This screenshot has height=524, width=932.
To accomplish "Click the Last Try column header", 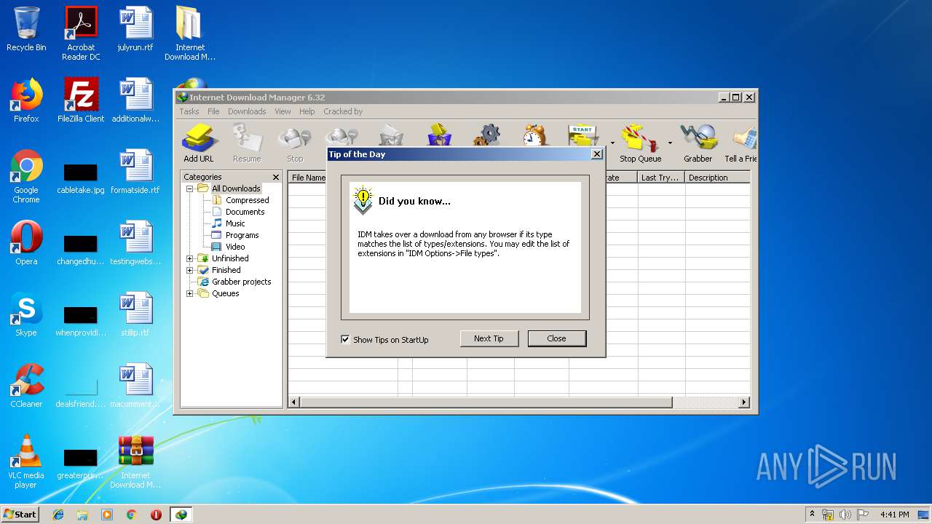I will tap(660, 178).
